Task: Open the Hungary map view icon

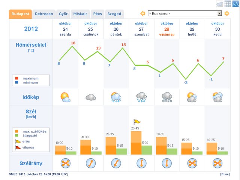Action: [220, 4]
